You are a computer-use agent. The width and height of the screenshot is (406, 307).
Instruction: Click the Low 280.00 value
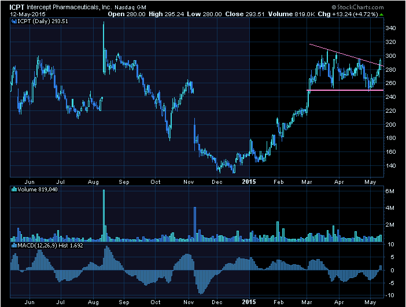point(204,14)
